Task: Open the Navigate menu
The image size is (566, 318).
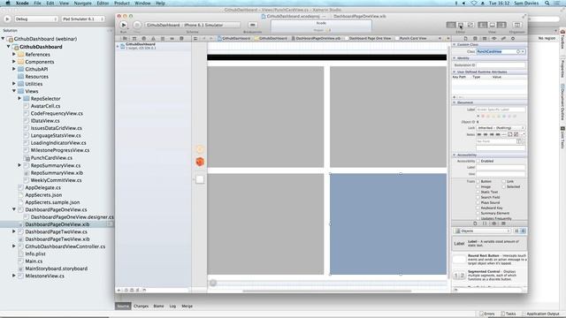Action: coord(82,3)
